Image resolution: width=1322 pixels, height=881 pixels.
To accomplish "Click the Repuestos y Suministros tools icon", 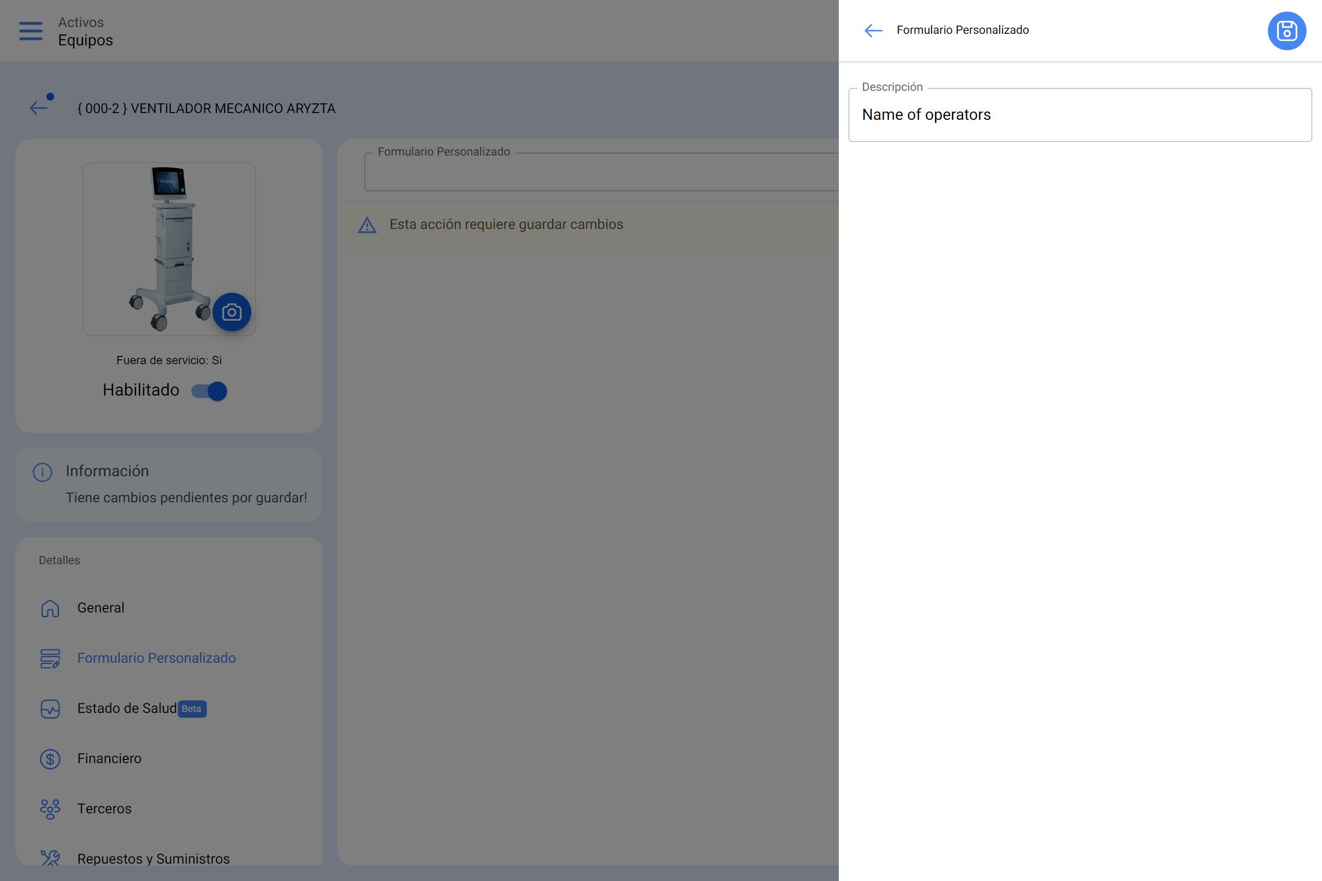I will click(x=50, y=857).
